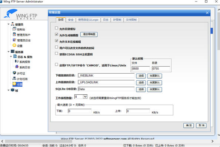Click the file permission field showing 0600
Viewport: 220px width, 147px height.
[x=141, y=69]
